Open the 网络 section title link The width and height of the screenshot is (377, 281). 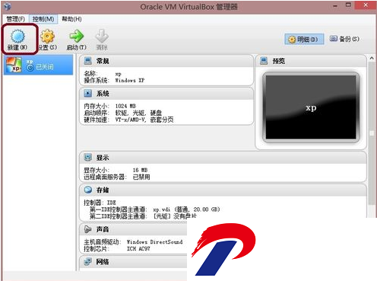tap(103, 262)
